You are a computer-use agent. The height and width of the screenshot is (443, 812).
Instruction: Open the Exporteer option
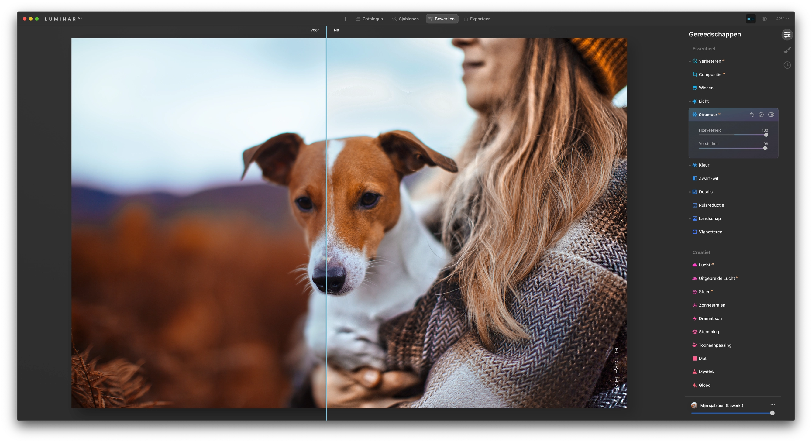click(x=477, y=19)
